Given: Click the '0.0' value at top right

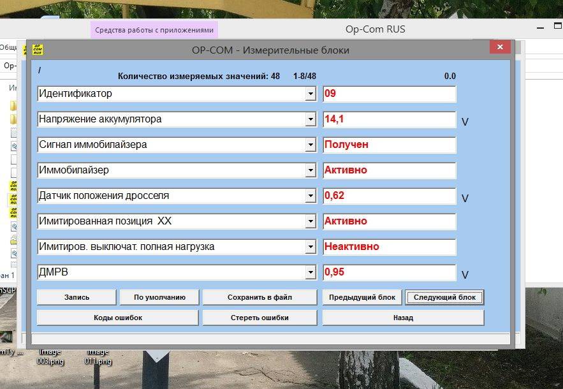Looking at the screenshot, I should point(450,76).
